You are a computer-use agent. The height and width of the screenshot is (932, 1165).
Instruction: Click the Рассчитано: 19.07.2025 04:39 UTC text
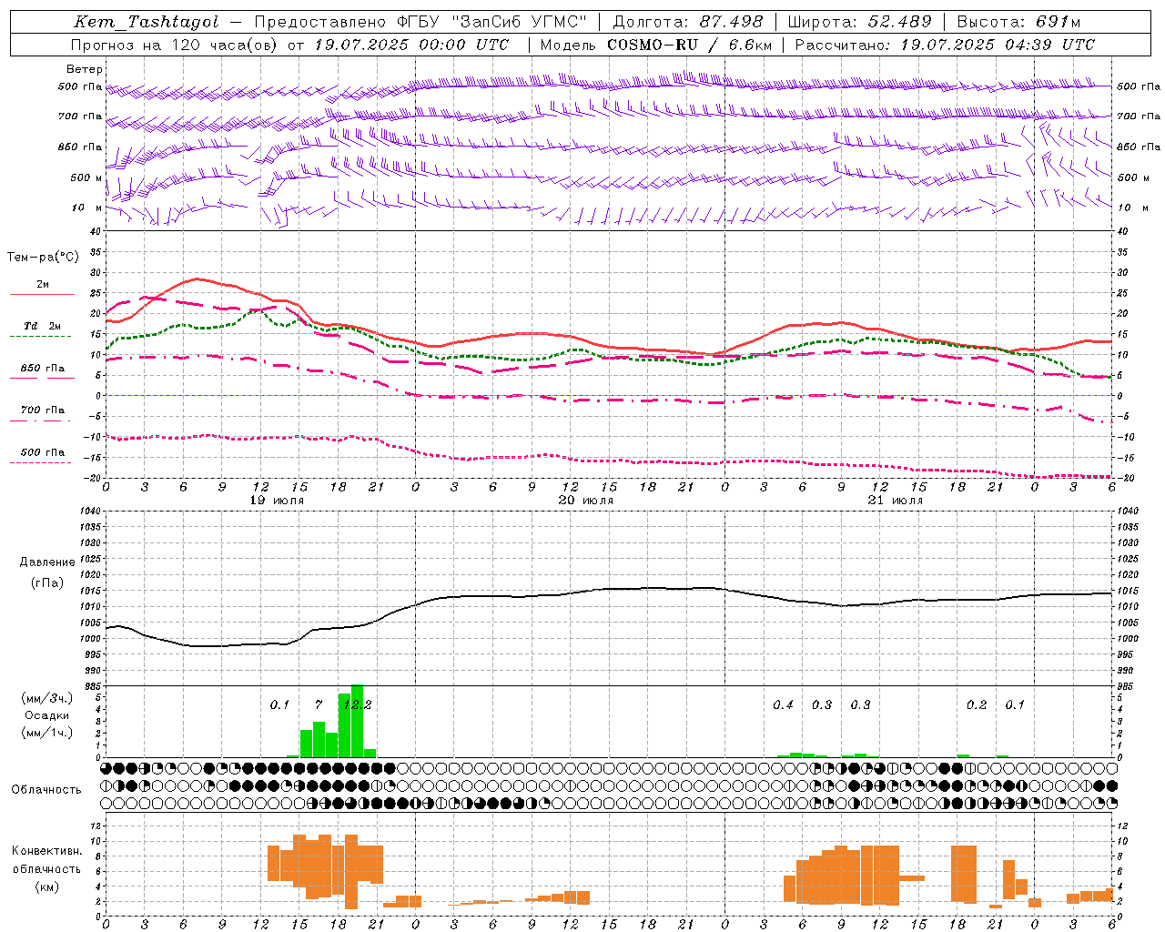tap(946, 45)
